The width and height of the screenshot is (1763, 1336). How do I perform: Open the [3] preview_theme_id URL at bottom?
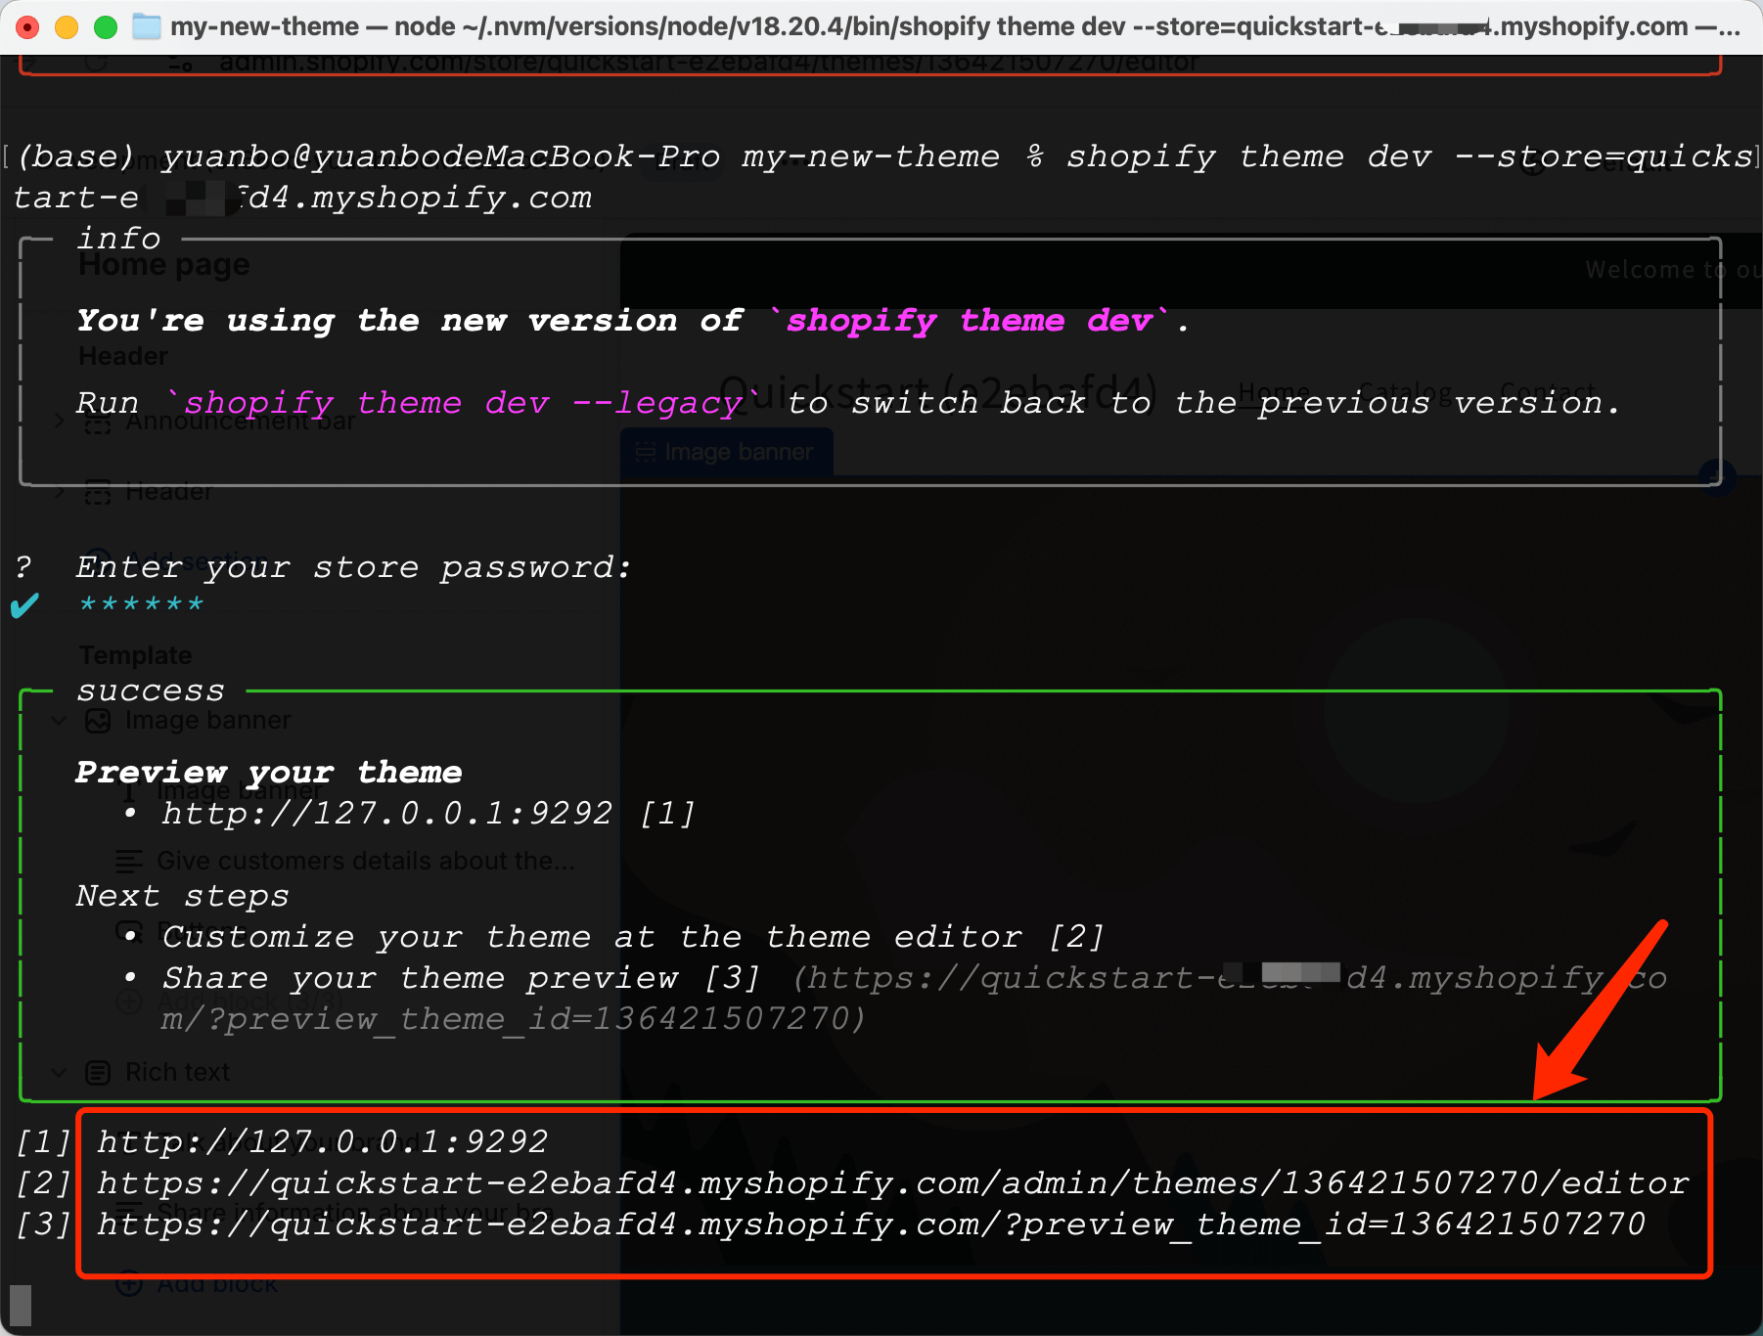click(871, 1224)
